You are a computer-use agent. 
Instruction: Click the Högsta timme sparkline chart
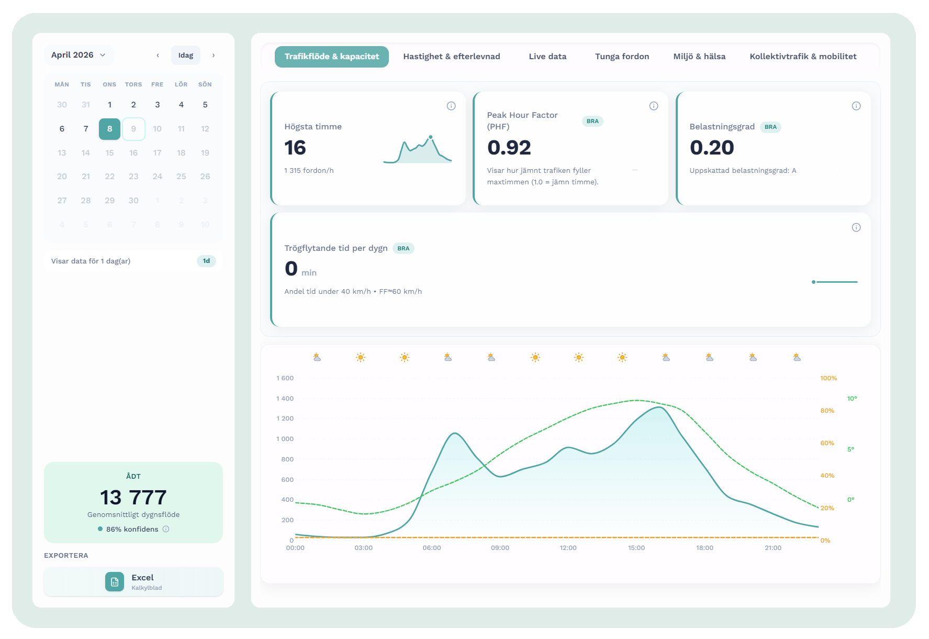click(417, 149)
